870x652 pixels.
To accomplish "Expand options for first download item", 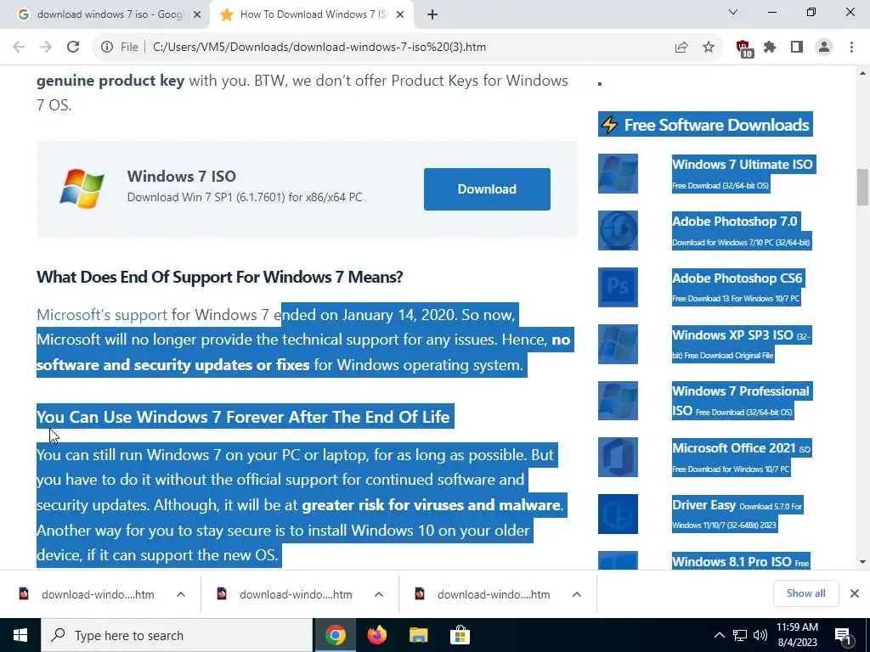I will click(181, 594).
